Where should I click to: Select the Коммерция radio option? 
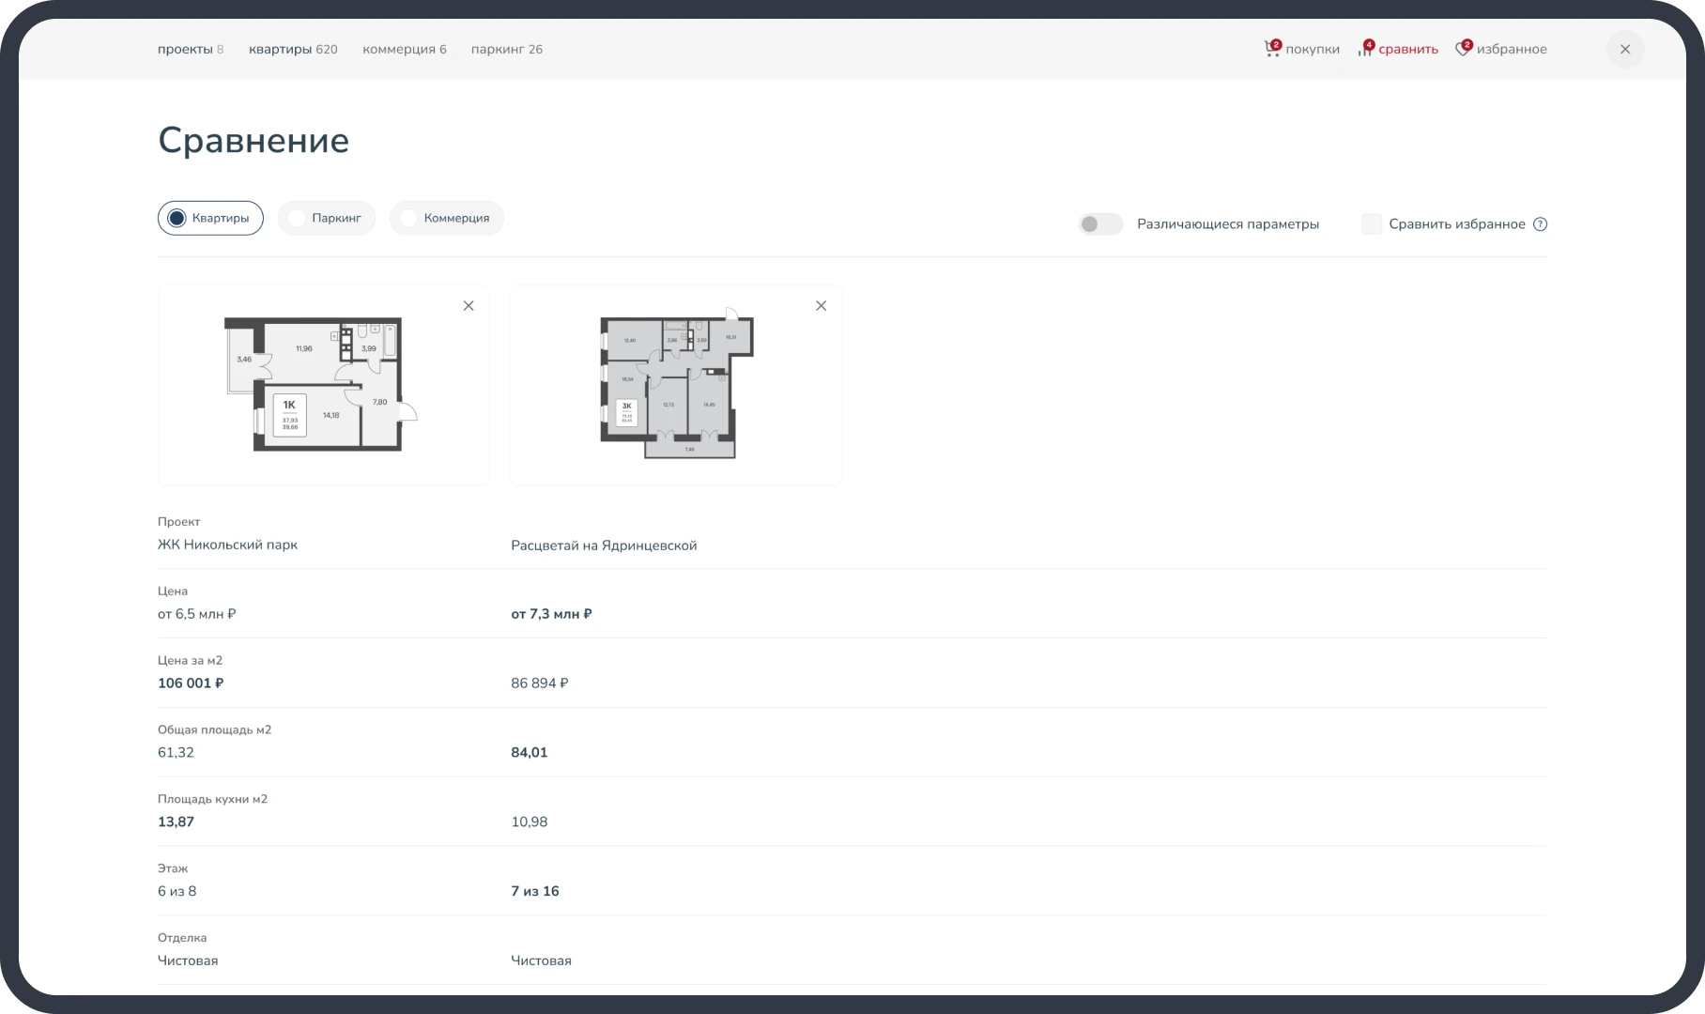[x=408, y=218]
